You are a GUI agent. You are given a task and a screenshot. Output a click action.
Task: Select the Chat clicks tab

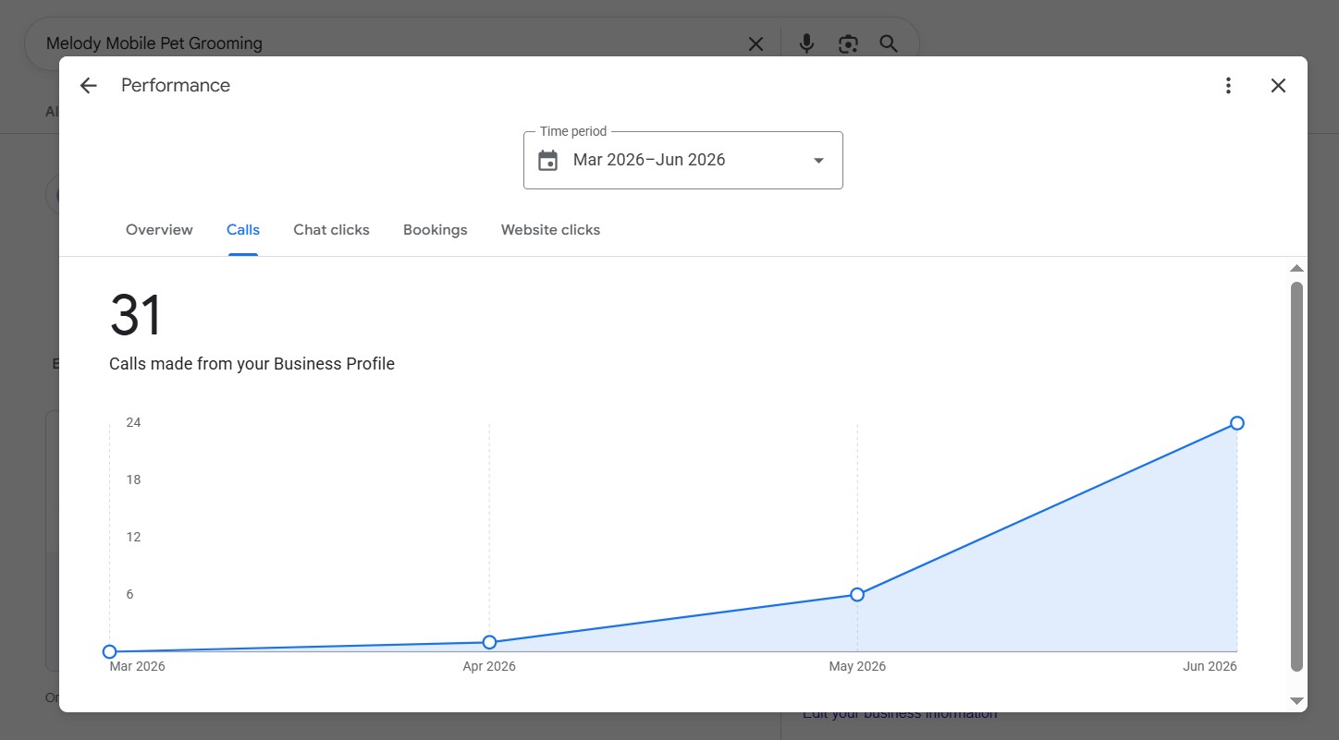pyautogui.click(x=331, y=230)
